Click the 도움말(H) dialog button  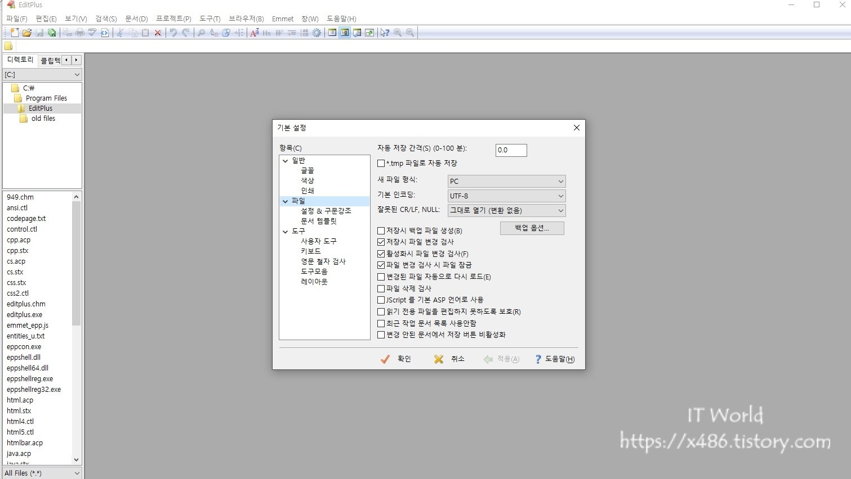(555, 359)
